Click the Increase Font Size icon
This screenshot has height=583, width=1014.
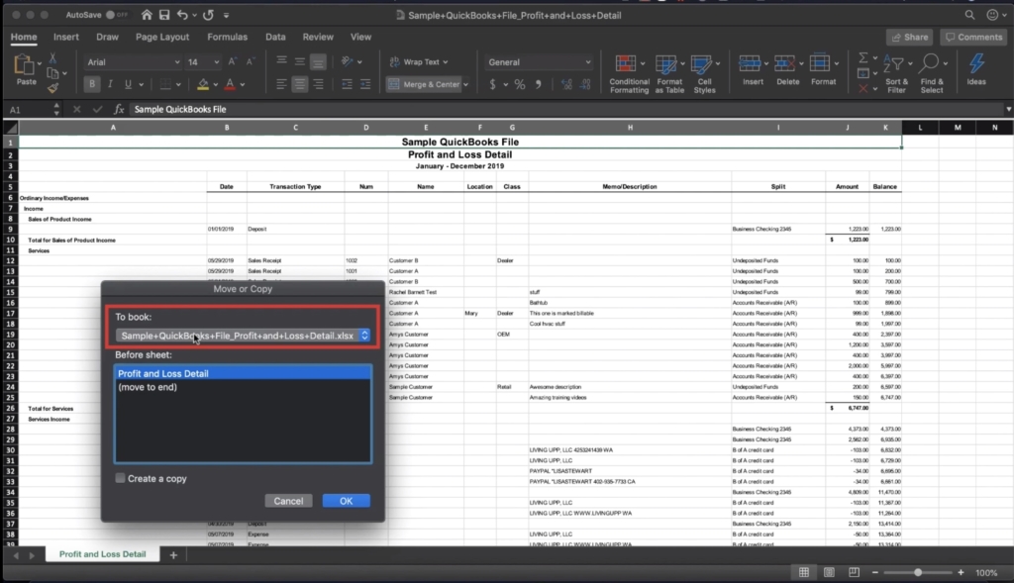(232, 62)
